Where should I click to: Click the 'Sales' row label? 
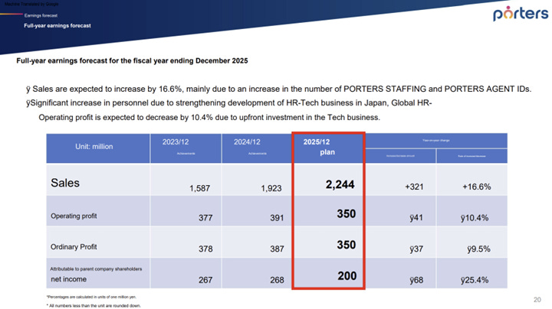click(x=65, y=183)
